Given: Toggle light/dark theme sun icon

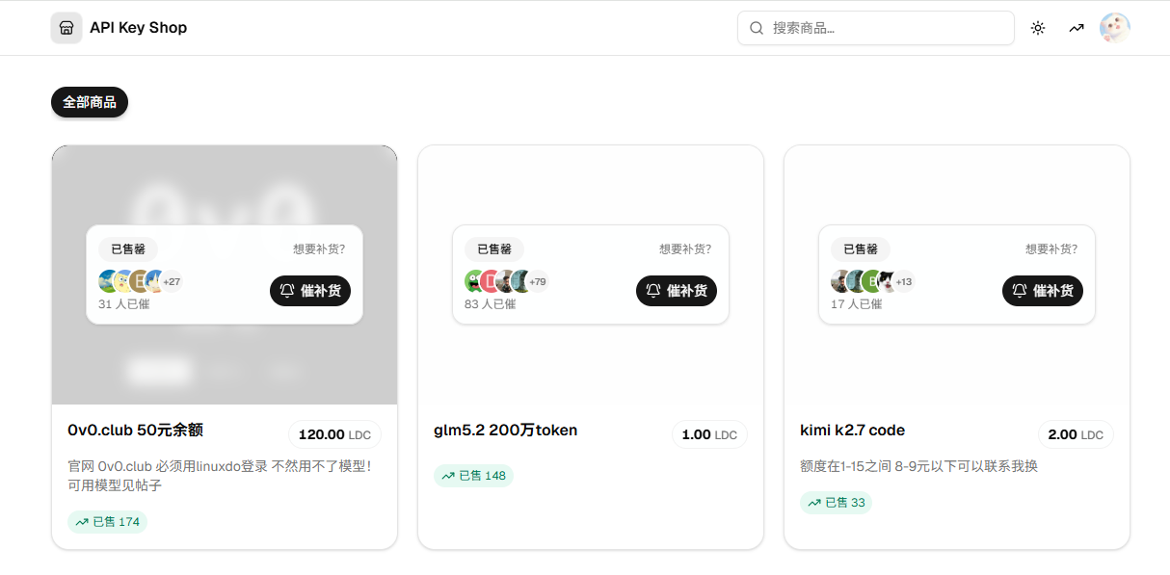Looking at the screenshot, I should 1038,28.
